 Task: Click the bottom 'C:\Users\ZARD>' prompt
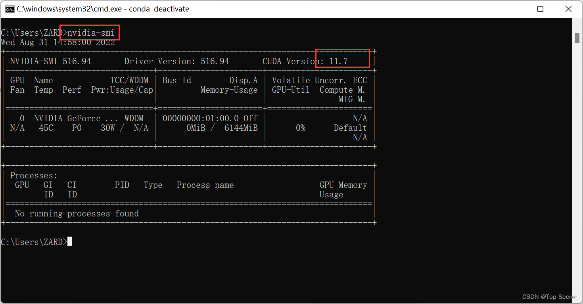pyautogui.click(x=34, y=242)
